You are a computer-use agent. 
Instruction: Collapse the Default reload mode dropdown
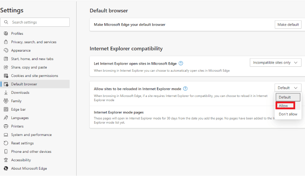point(288,88)
